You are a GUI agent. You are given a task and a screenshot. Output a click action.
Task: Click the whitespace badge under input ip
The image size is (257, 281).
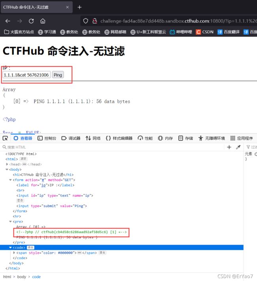coord(20,200)
